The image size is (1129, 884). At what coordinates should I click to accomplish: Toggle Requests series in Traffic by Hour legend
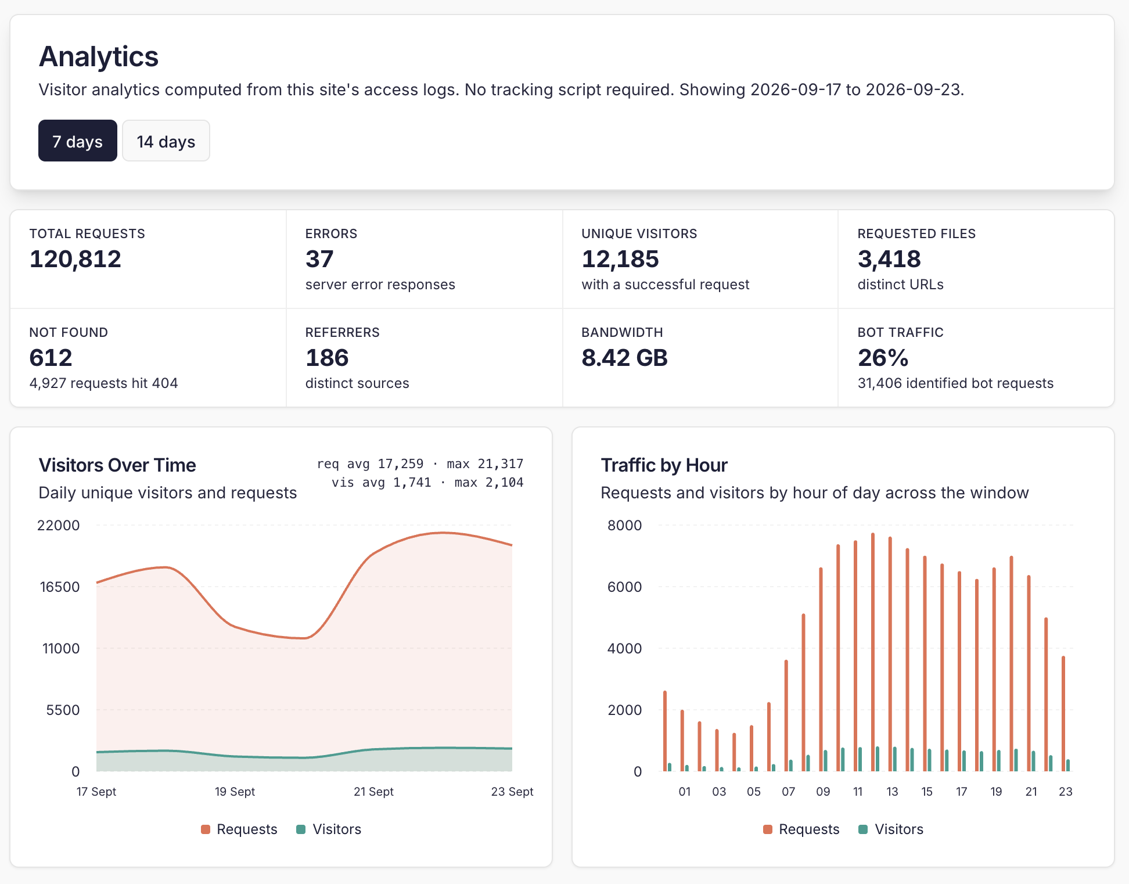801,829
